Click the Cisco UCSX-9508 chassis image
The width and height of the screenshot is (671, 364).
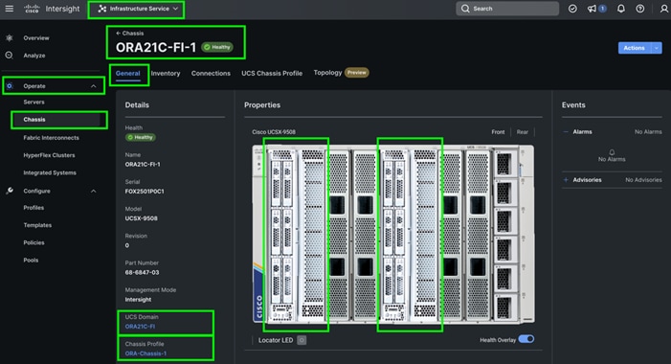click(x=393, y=235)
